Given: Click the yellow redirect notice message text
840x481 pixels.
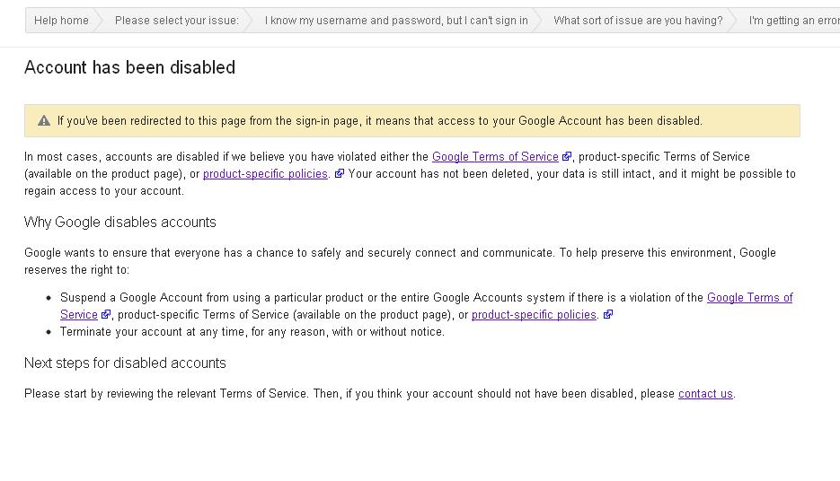Looking at the screenshot, I should click(380, 121).
